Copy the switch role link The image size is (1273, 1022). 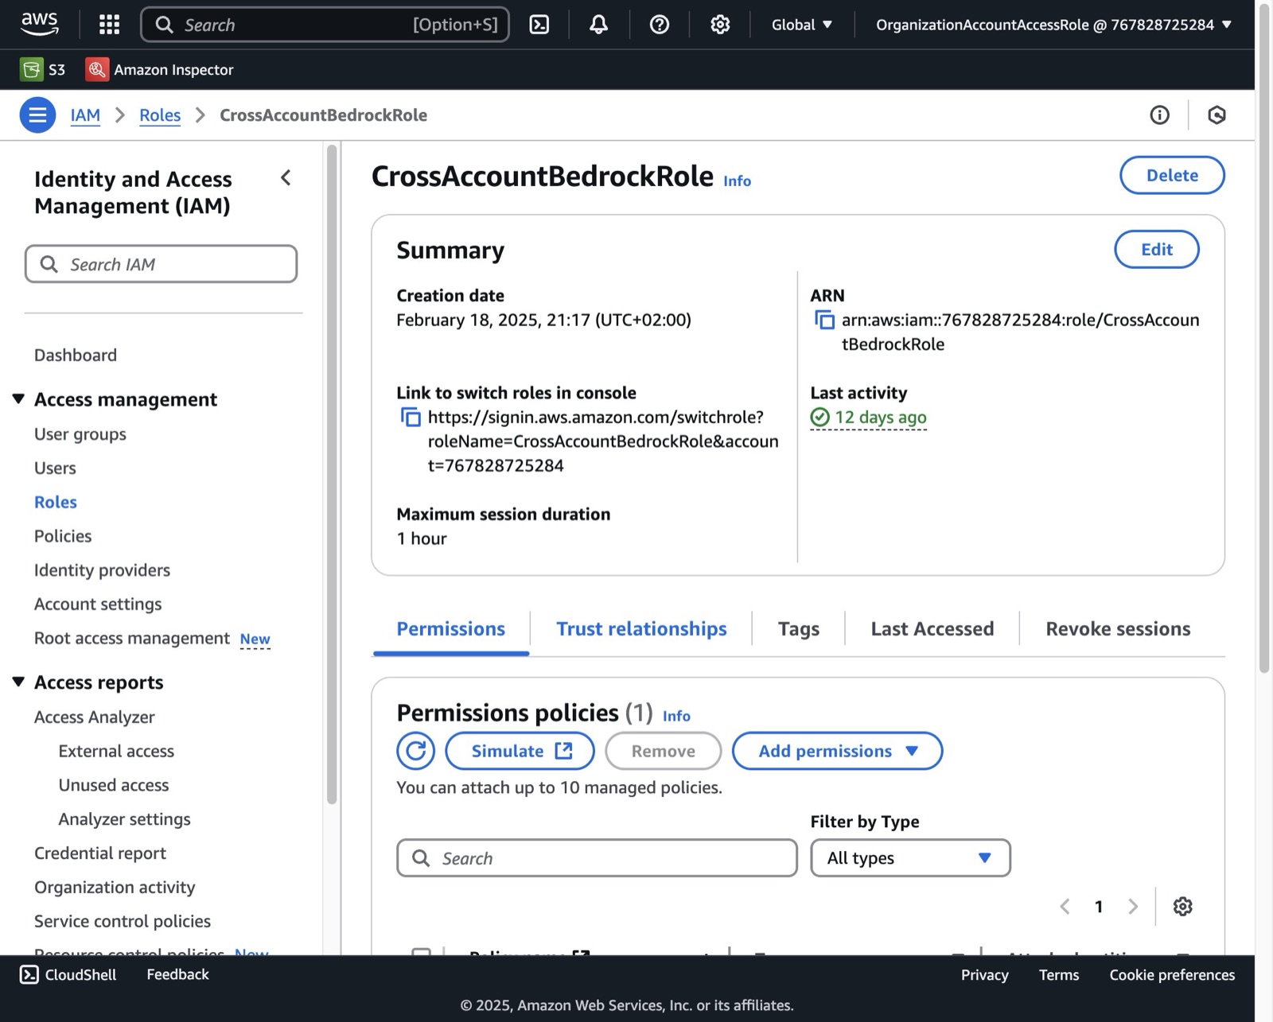(411, 418)
